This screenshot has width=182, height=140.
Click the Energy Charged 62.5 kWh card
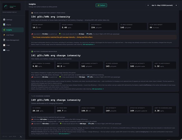coord(67,65)
